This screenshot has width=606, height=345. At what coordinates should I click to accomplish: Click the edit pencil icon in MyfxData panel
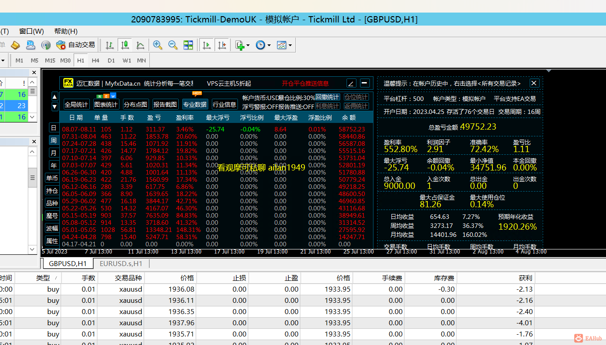tap(351, 83)
